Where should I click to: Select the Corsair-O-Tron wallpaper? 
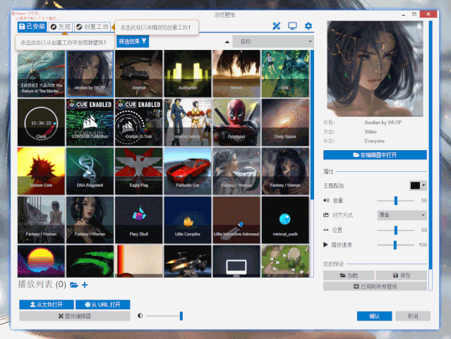pyautogui.click(x=138, y=123)
